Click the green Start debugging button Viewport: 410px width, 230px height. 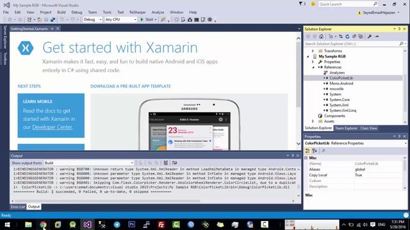[x=147, y=20]
